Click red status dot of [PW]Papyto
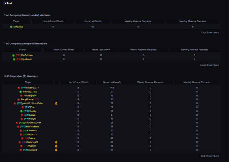The height and width of the screenshot is (162, 229). pos(22,119)
